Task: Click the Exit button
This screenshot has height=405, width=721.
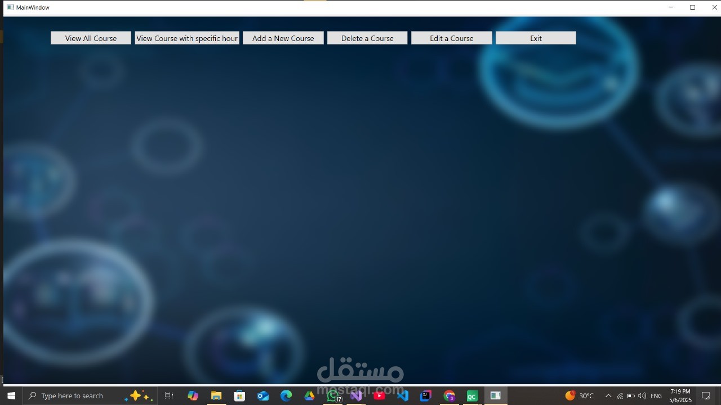Action: (x=536, y=38)
